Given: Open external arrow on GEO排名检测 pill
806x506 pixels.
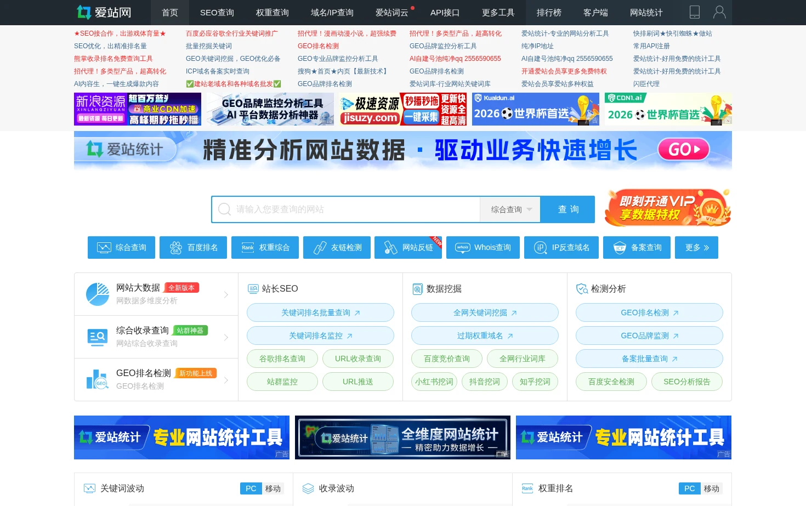Looking at the screenshot, I should tap(676, 313).
